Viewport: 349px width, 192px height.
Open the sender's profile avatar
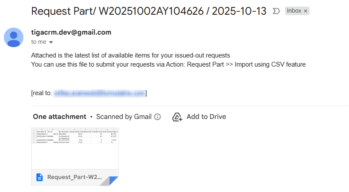[x=14, y=37]
